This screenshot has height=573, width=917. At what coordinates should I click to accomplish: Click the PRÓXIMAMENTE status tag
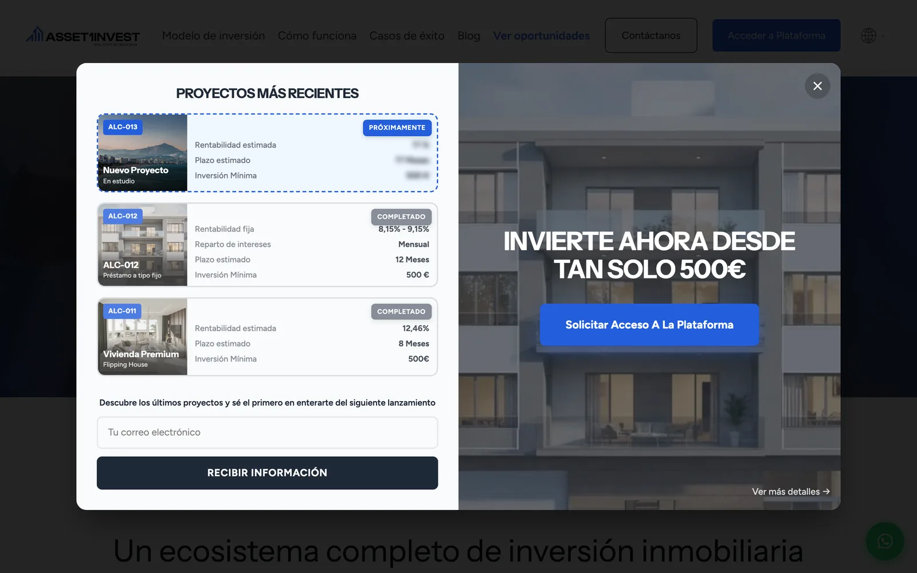point(397,128)
